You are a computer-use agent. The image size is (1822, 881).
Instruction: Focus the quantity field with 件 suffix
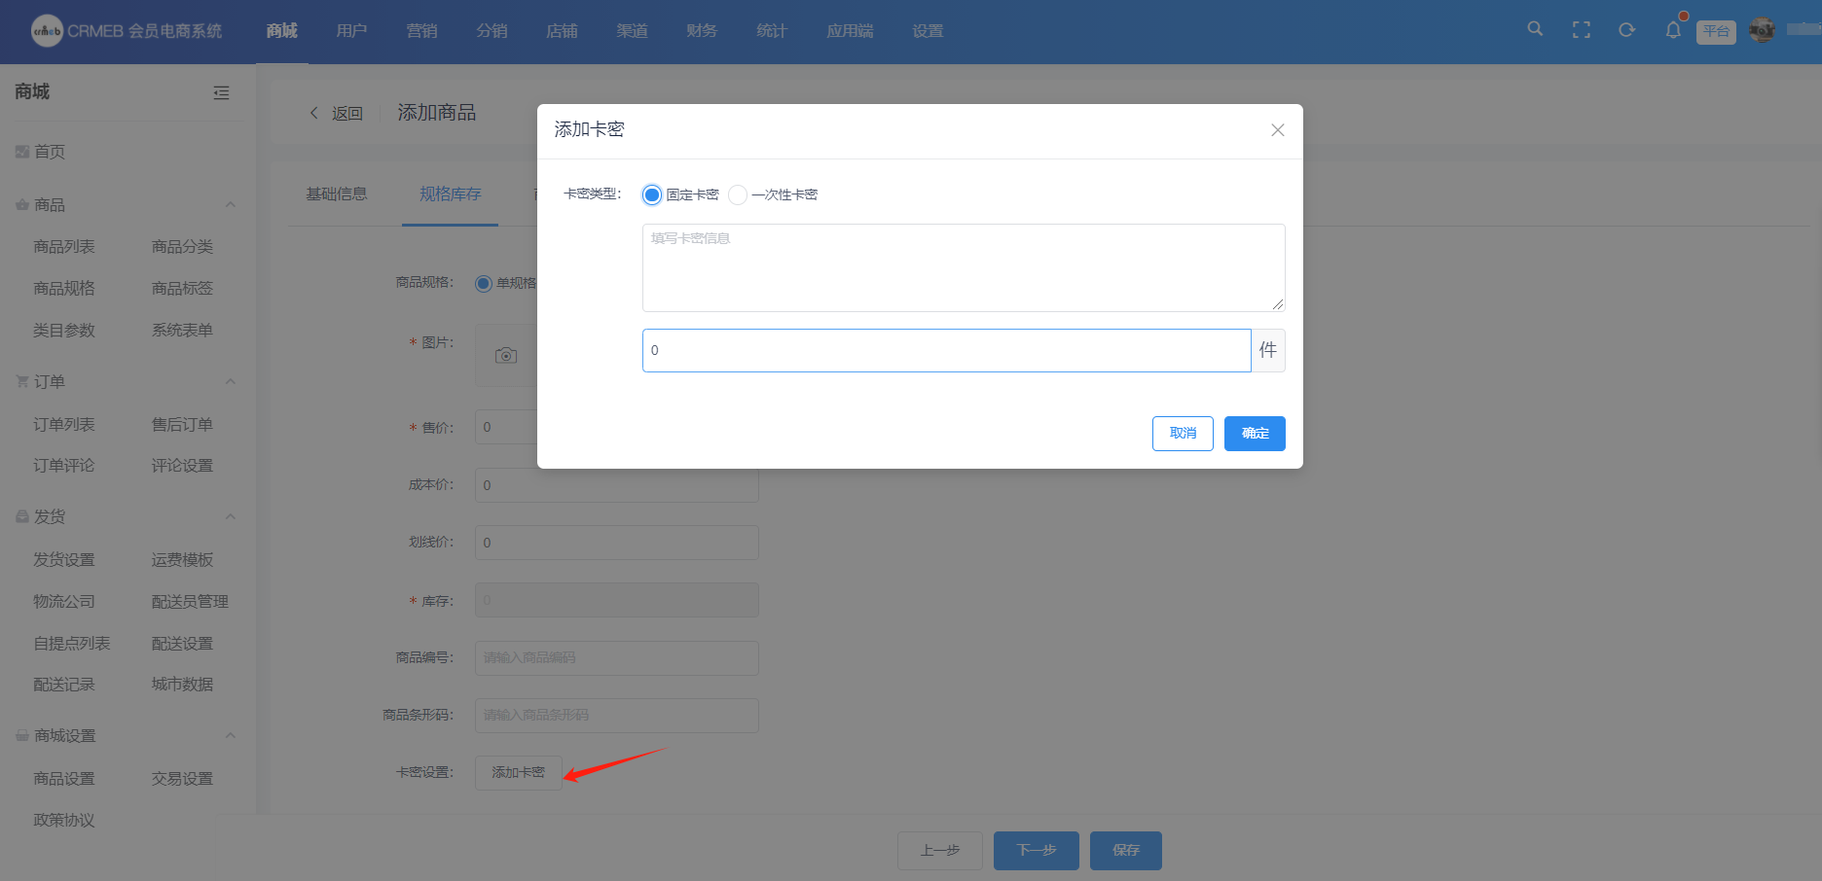click(946, 350)
